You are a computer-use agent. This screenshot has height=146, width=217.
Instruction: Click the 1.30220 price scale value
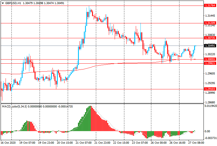click(210, 54)
